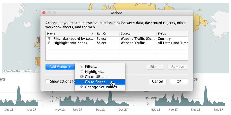Dismiss the Actions dialog with Cancel
The height and width of the screenshot is (115, 231).
pos(158,81)
